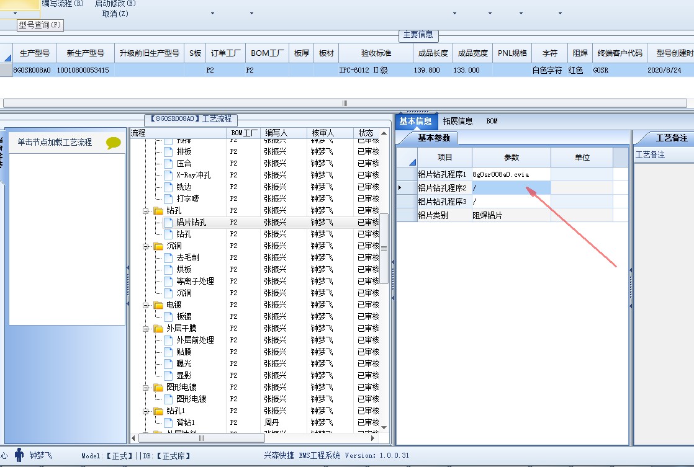Collapse the 图形电镀 folder node
This screenshot has width=694, height=467.
pyautogui.click(x=146, y=388)
